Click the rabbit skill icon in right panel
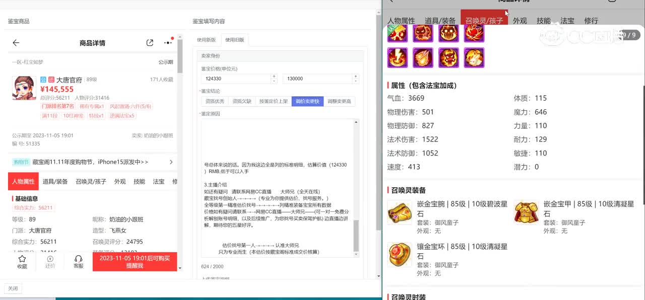The width and height of the screenshot is (645, 300). (x=474, y=58)
